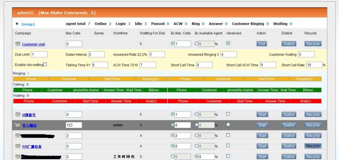Open the M预拨号 campaign link
339x160 pixels.
tap(29, 115)
